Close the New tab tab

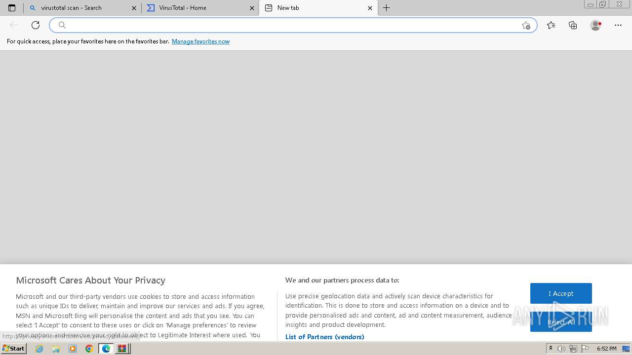click(370, 8)
